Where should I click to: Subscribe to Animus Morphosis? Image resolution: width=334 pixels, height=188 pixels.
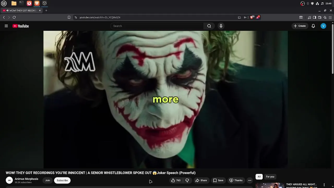62,180
